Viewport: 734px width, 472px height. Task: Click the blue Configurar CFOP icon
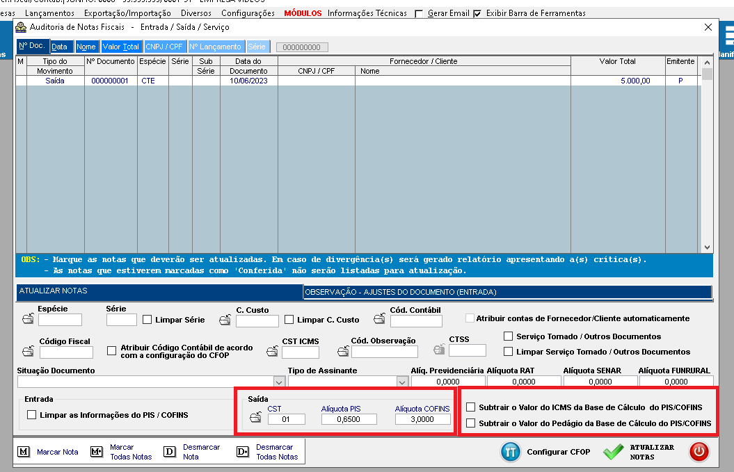(511, 452)
